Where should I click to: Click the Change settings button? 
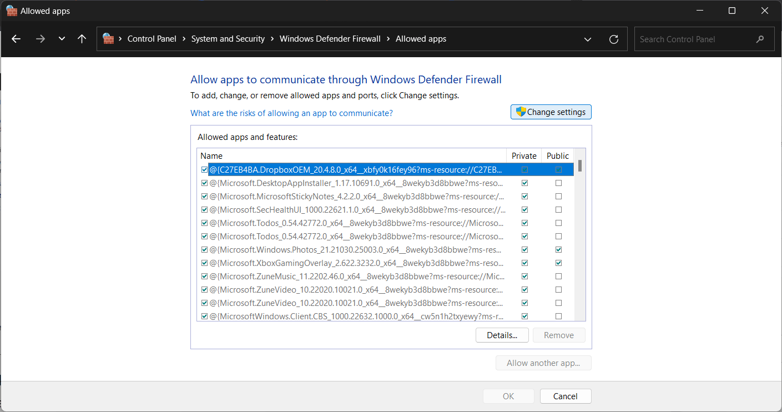(551, 112)
